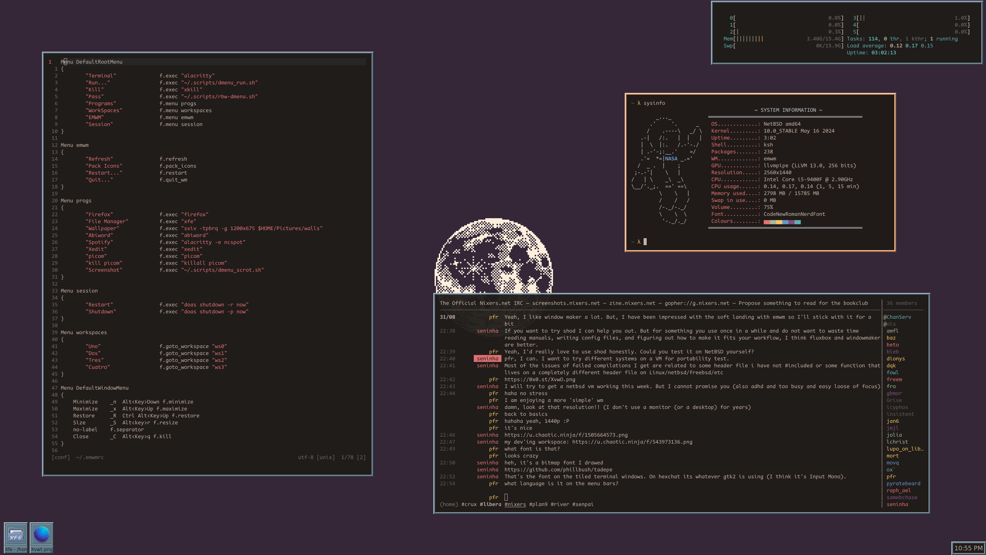Click the highlighted seninha nick at 22:40
This screenshot has width=986, height=555.
487,358
